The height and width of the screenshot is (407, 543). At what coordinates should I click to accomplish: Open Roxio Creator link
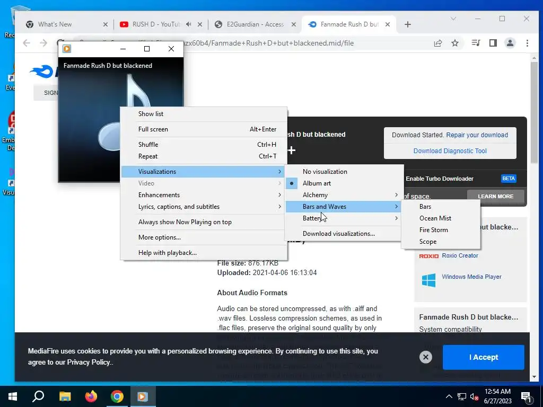point(460,255)
